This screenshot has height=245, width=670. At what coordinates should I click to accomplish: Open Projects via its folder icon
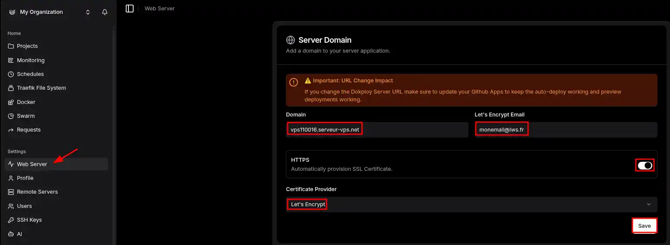point(11,46)
